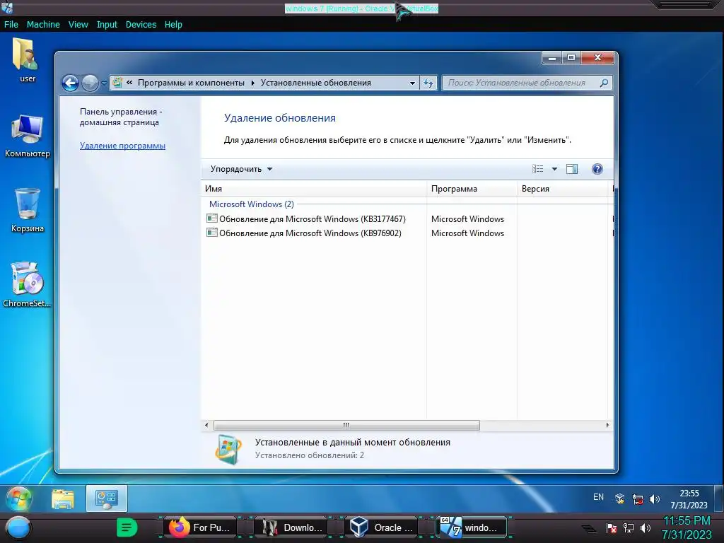The height and width of the screenshot is (543, 724).
Task: Open the Упорядочить dropdown
Action: pyautogui.click(x=241, y=169)
